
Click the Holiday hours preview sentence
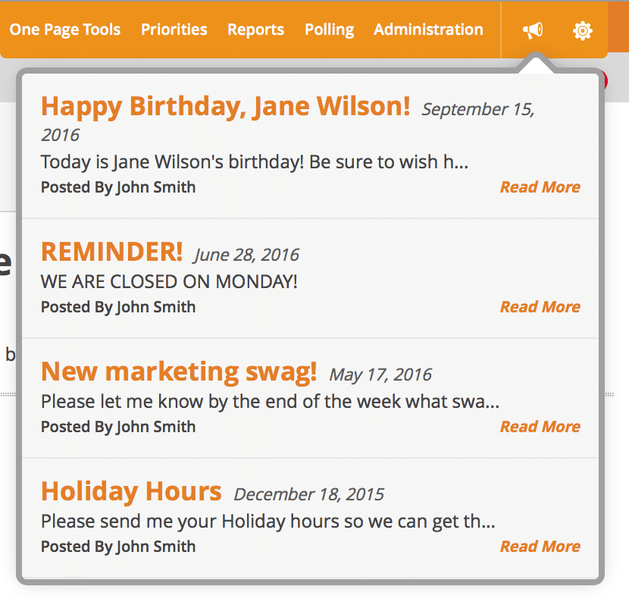[268, 522]
